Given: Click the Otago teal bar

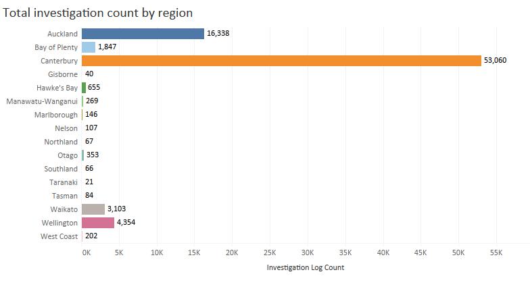Looking at the screenshot, I should point(83,155).
